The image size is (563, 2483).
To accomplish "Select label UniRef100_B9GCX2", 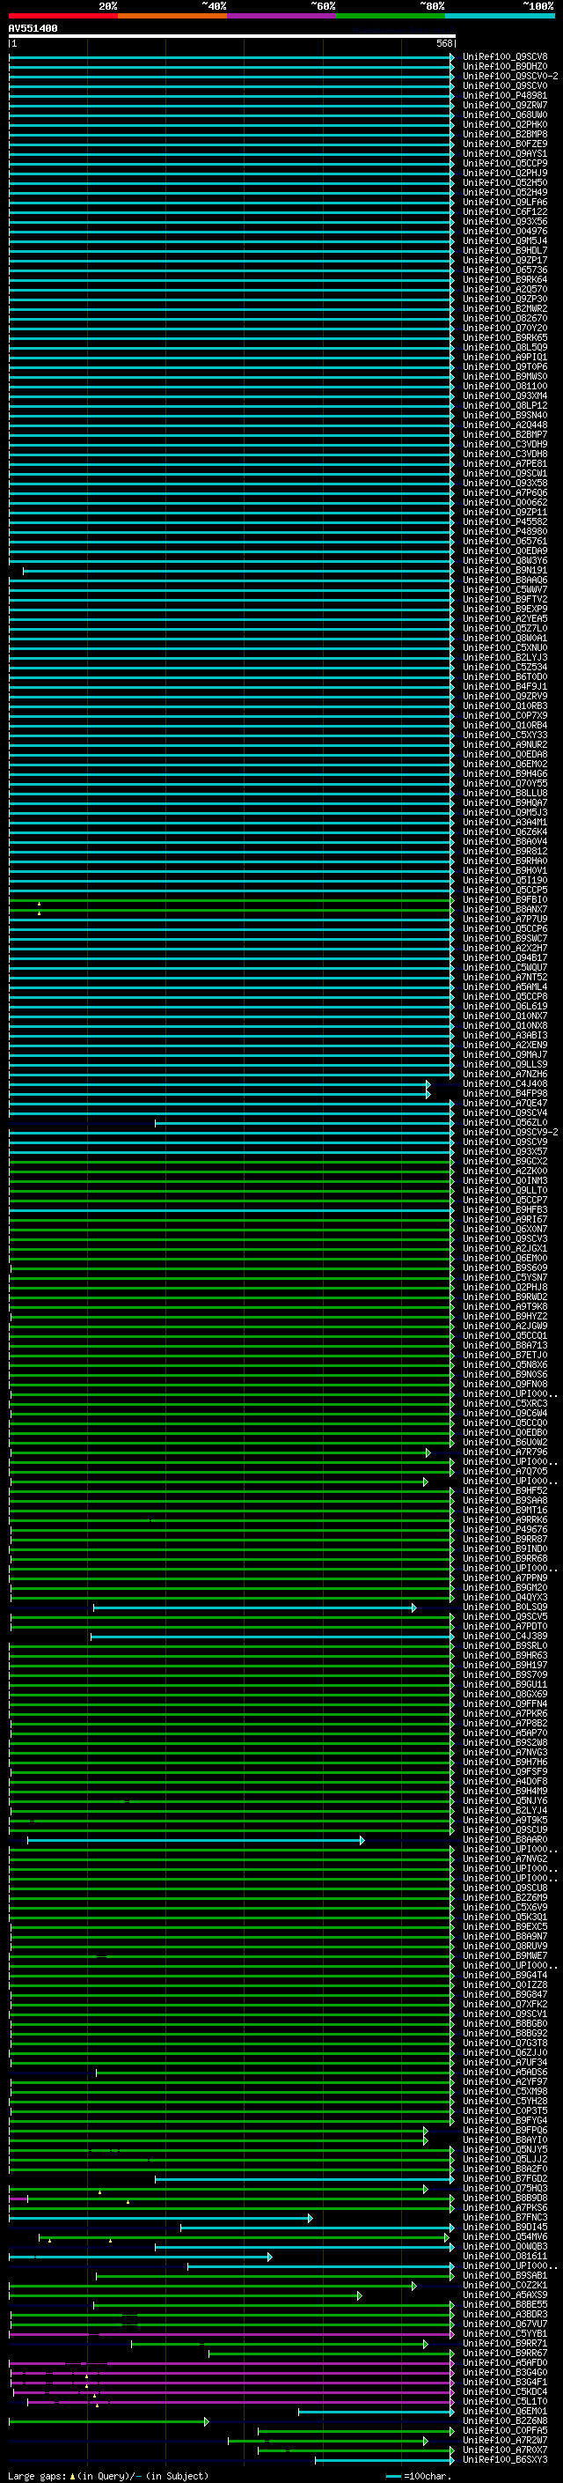I will tap(505, 1162).
